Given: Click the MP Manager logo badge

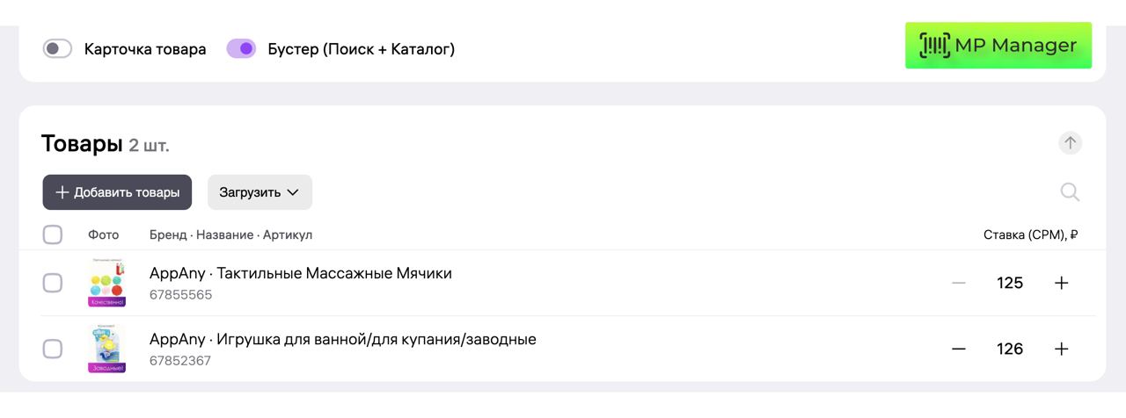Looking at the screenshot, I should pos(998,46).
